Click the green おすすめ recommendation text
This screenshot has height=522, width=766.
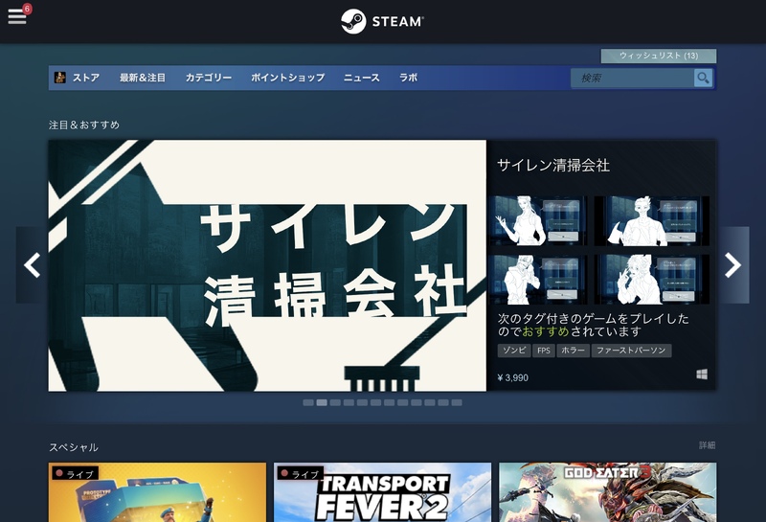546,331
